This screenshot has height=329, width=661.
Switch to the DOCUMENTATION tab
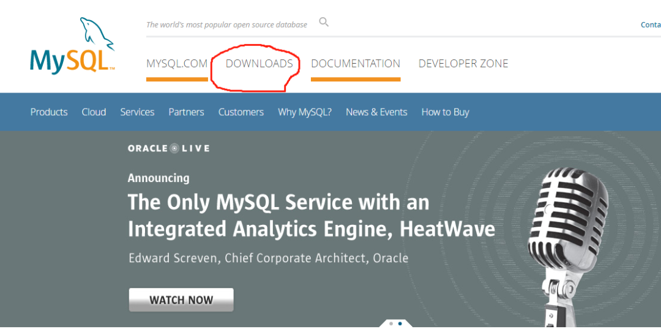(x=356, y=64)
